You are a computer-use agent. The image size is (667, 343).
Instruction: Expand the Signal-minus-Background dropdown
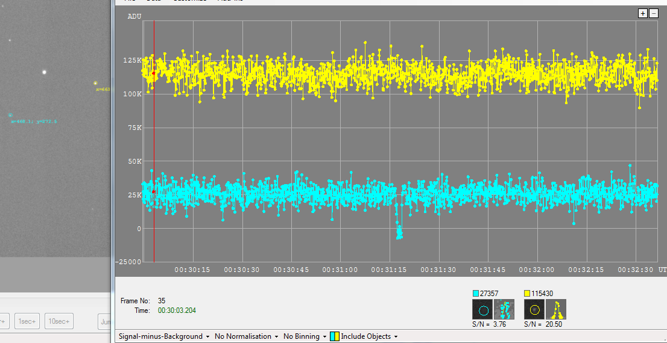tap(163, 336)
